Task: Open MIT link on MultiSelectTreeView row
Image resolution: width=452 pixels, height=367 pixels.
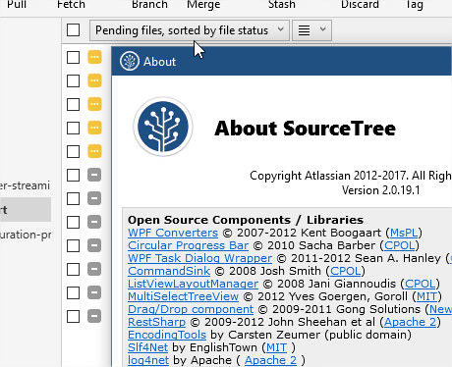Action: pos(427,296)
